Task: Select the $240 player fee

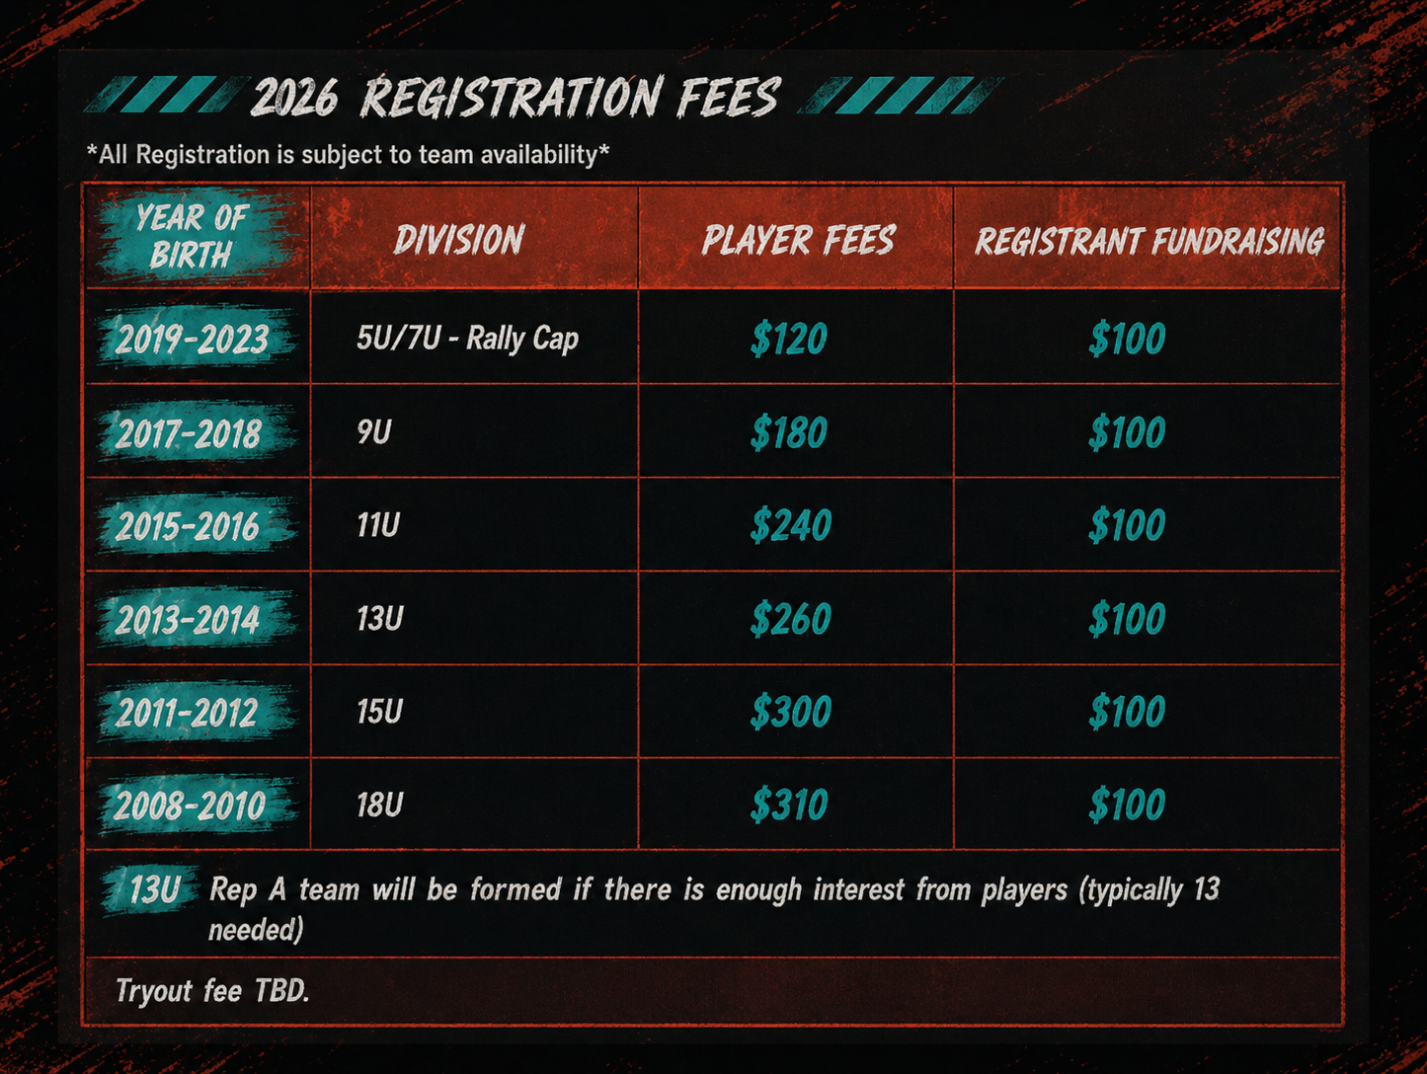Action: click(790, 525)
